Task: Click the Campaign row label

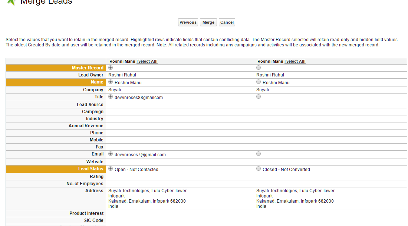Action: tap(93, 112)
